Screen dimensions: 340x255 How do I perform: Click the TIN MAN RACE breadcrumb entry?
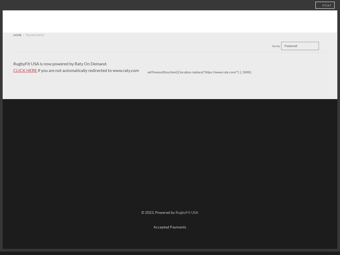coord(34,35)
